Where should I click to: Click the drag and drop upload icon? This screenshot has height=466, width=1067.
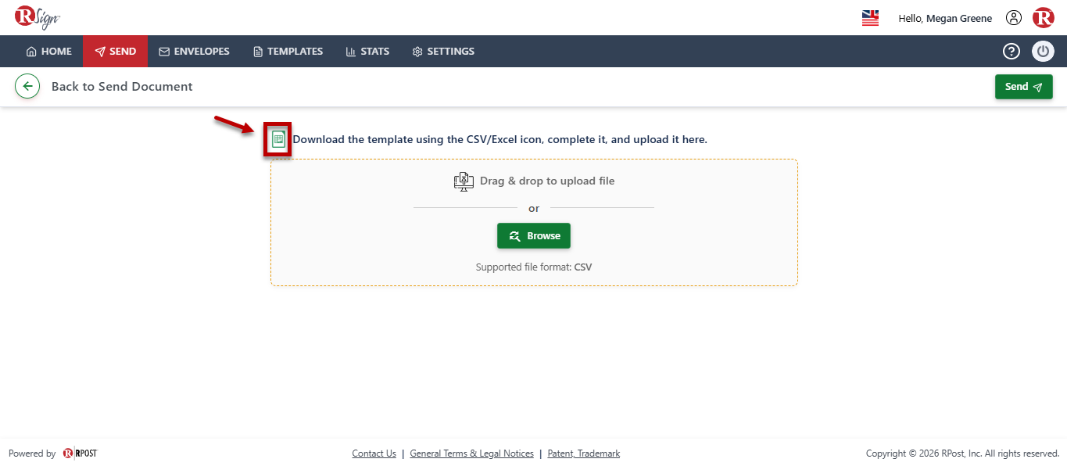[x=464, y=181]
